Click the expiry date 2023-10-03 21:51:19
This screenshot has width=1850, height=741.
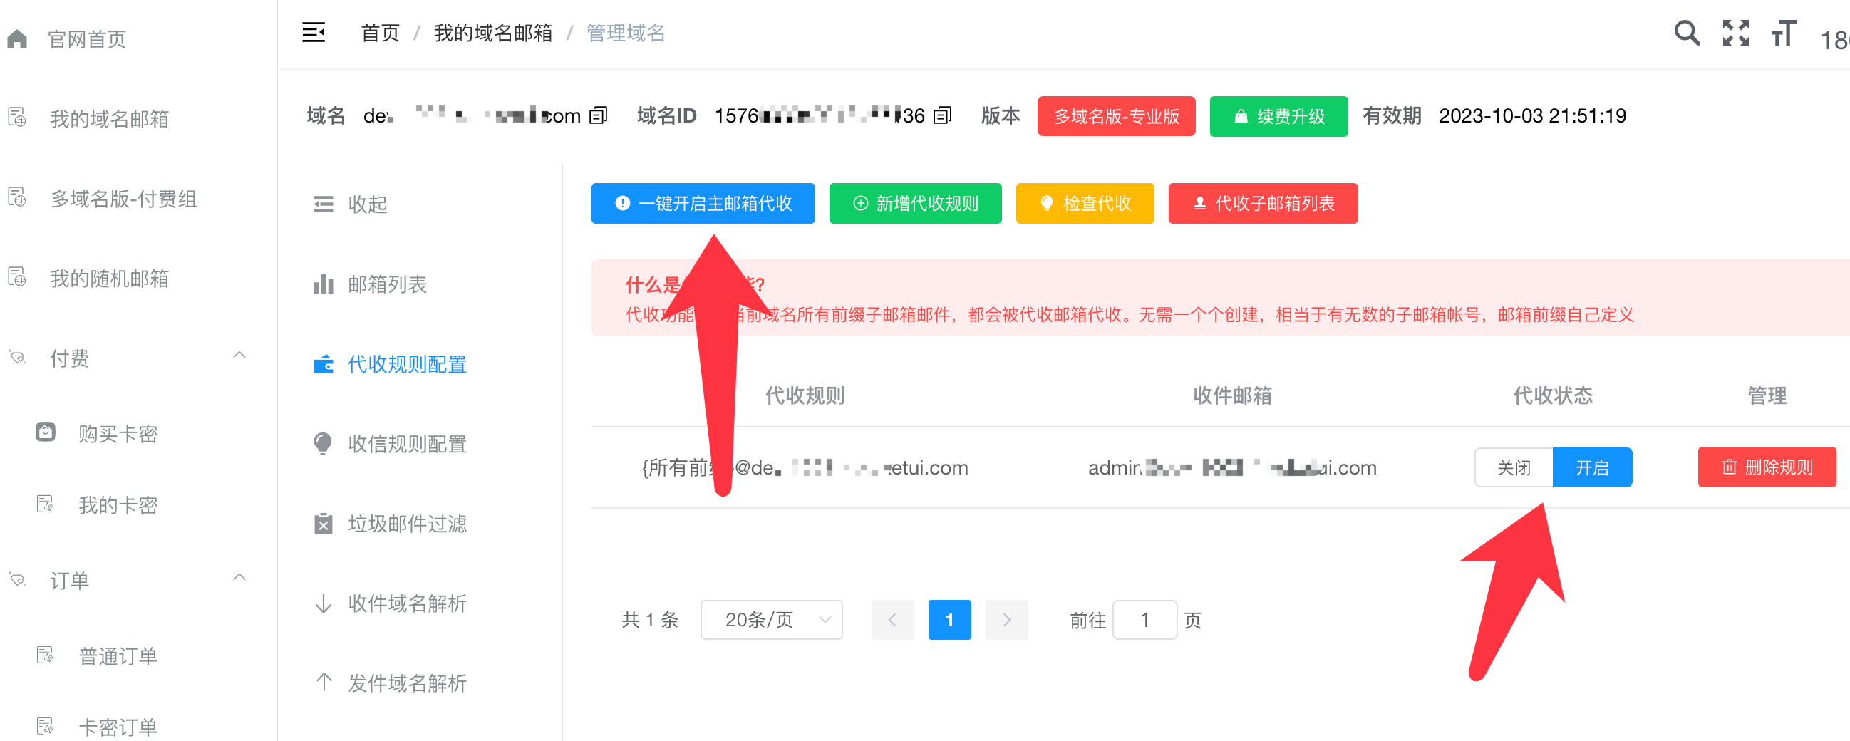[1533, 115]
